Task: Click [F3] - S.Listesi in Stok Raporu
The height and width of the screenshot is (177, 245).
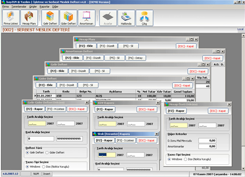Action: [x=125, y=140]
